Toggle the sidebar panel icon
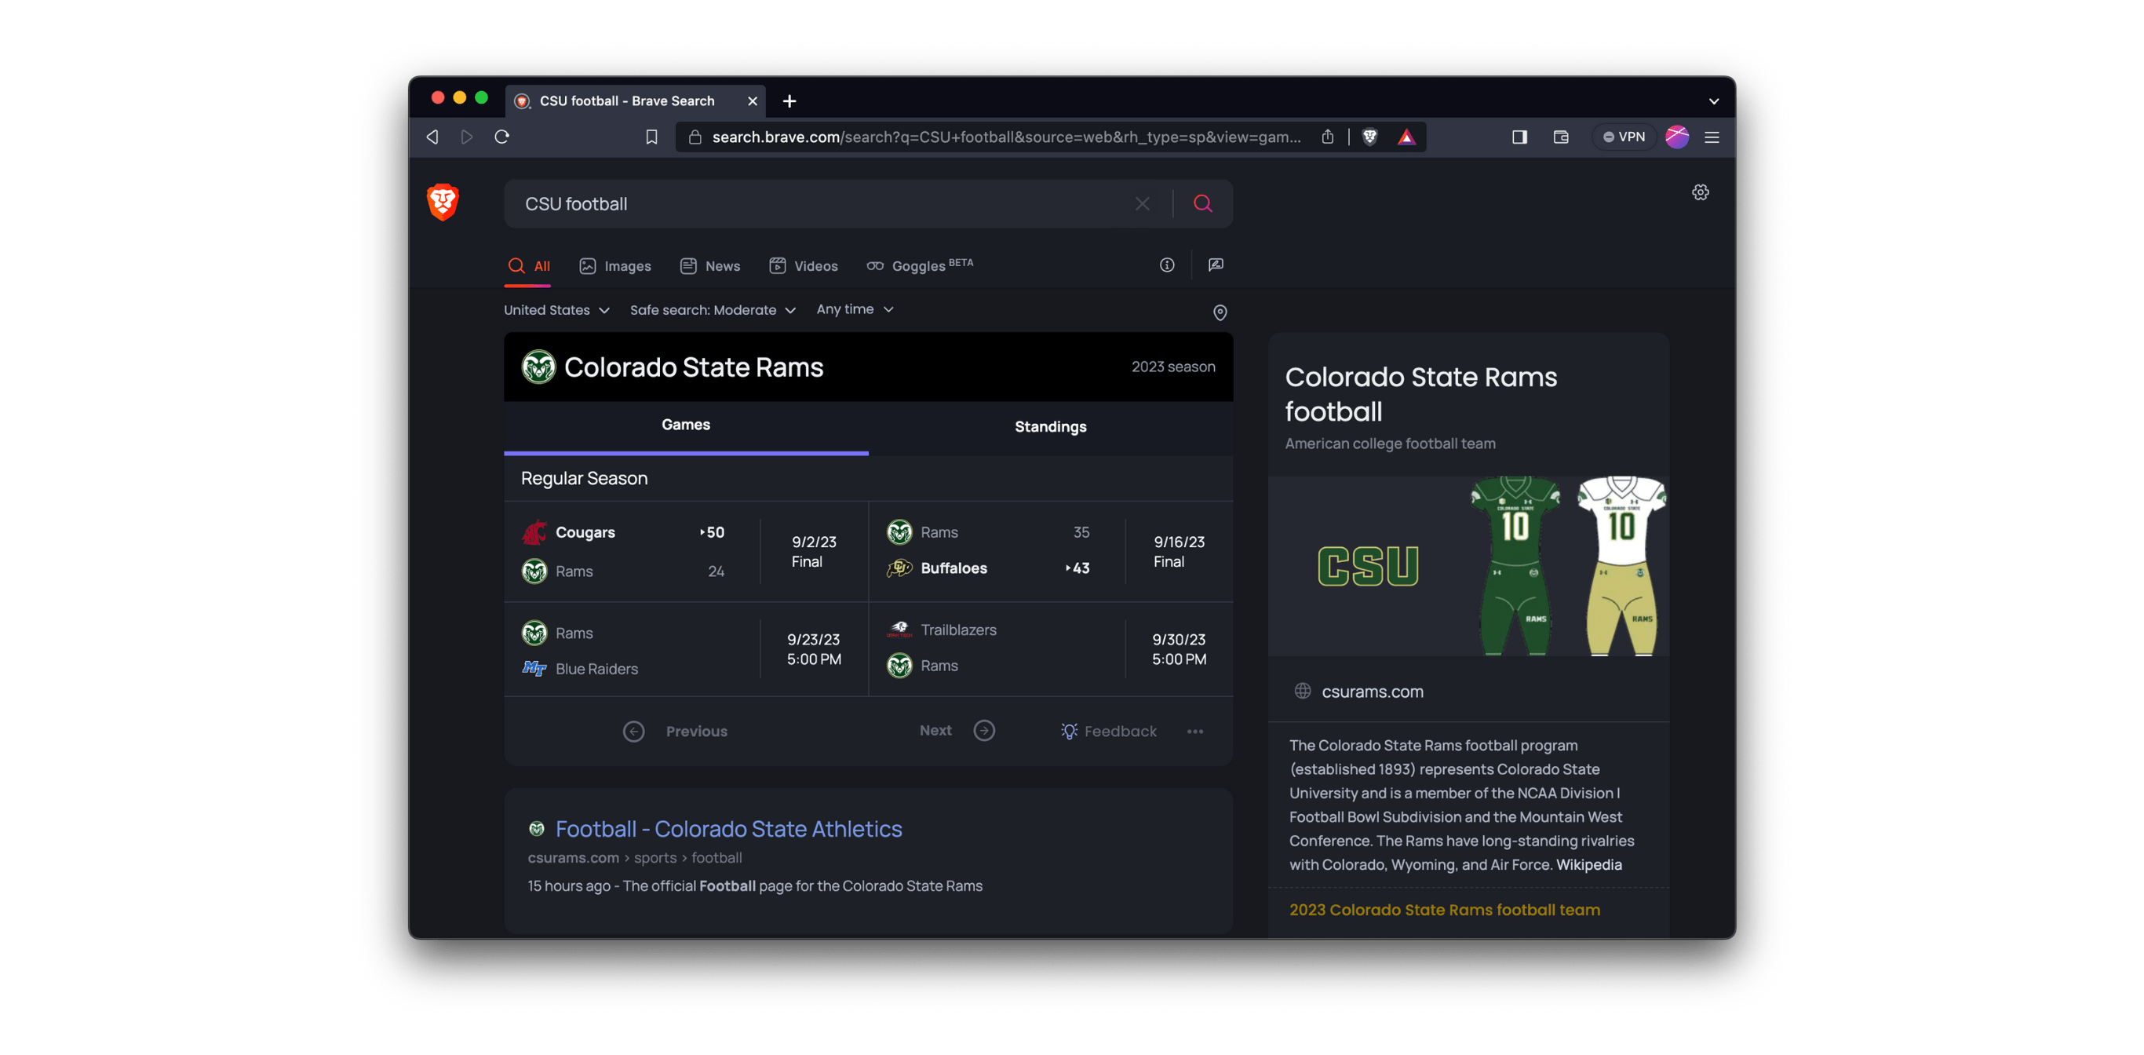 [x=1520, y=137]
